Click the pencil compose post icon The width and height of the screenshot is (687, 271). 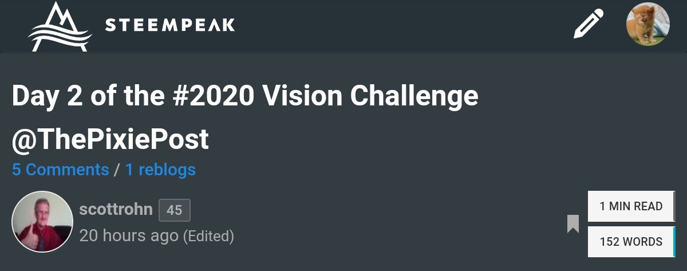pos(589,24)
